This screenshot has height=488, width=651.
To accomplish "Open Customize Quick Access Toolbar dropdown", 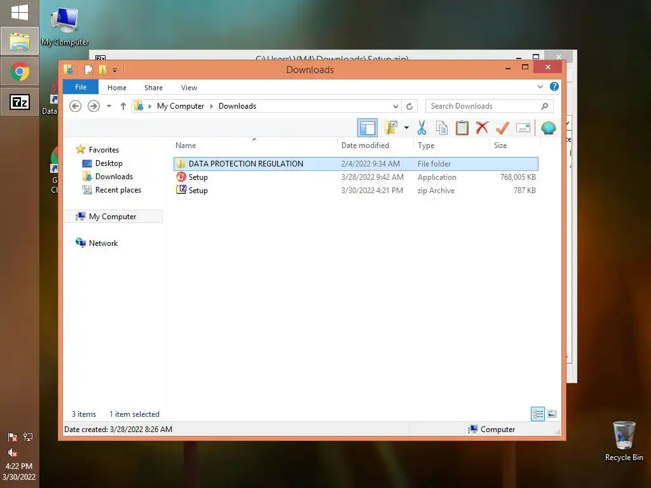I will [114, 70].
